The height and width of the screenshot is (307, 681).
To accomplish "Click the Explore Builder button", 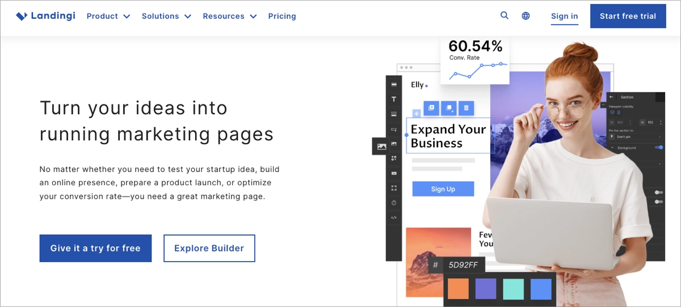I will click(209, 248).
